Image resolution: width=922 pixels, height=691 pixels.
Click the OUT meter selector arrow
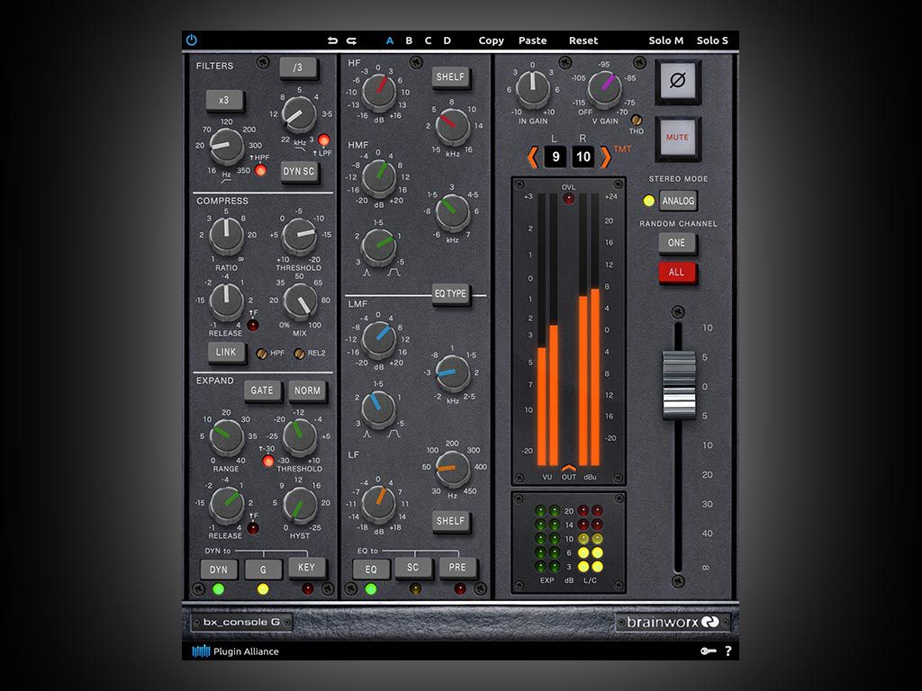click(568, 468)
